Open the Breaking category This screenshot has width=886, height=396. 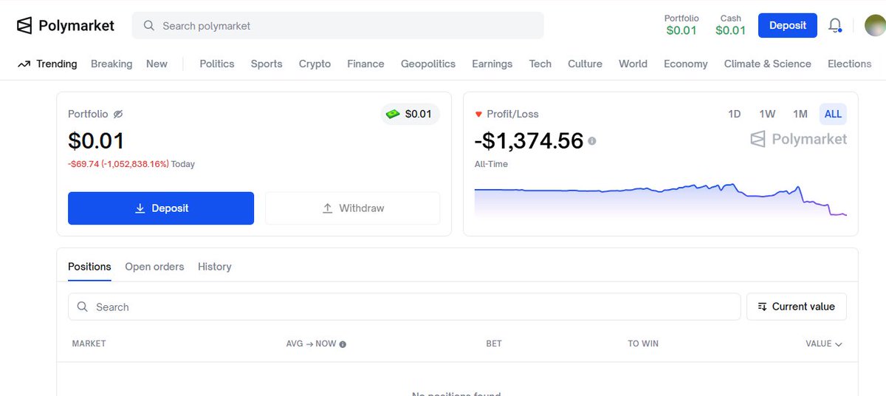click(x=111, y=64)
